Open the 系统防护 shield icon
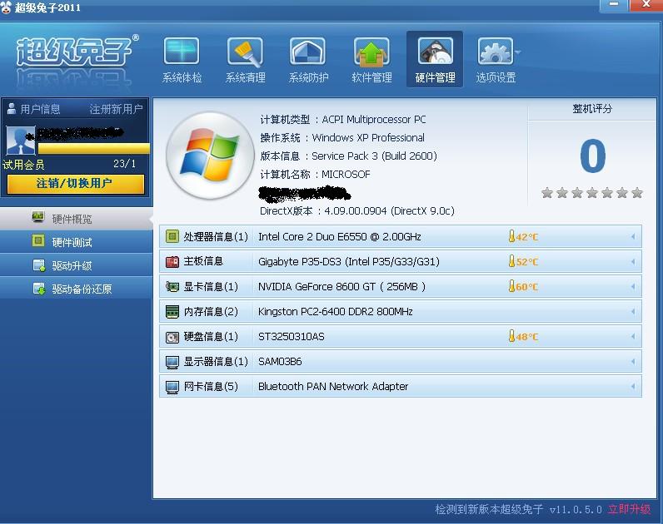The width and height of the screenshot is (663, 524). click(x=308, y=52)
